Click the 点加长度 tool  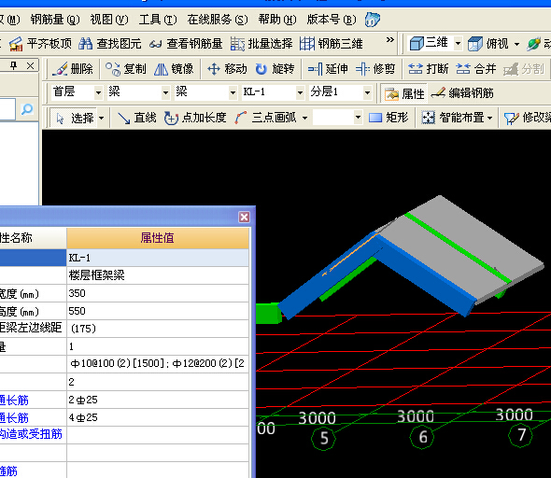pyautogui.click(x=195, y=118)
